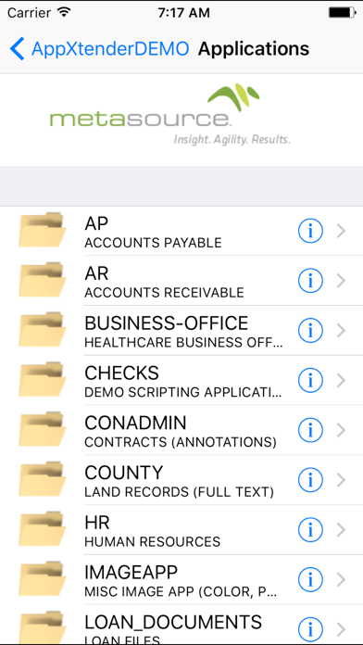This screenshot has width=363, height=645.
Task: Tap the disclosure chevron for HR
Action: point(341,530)
